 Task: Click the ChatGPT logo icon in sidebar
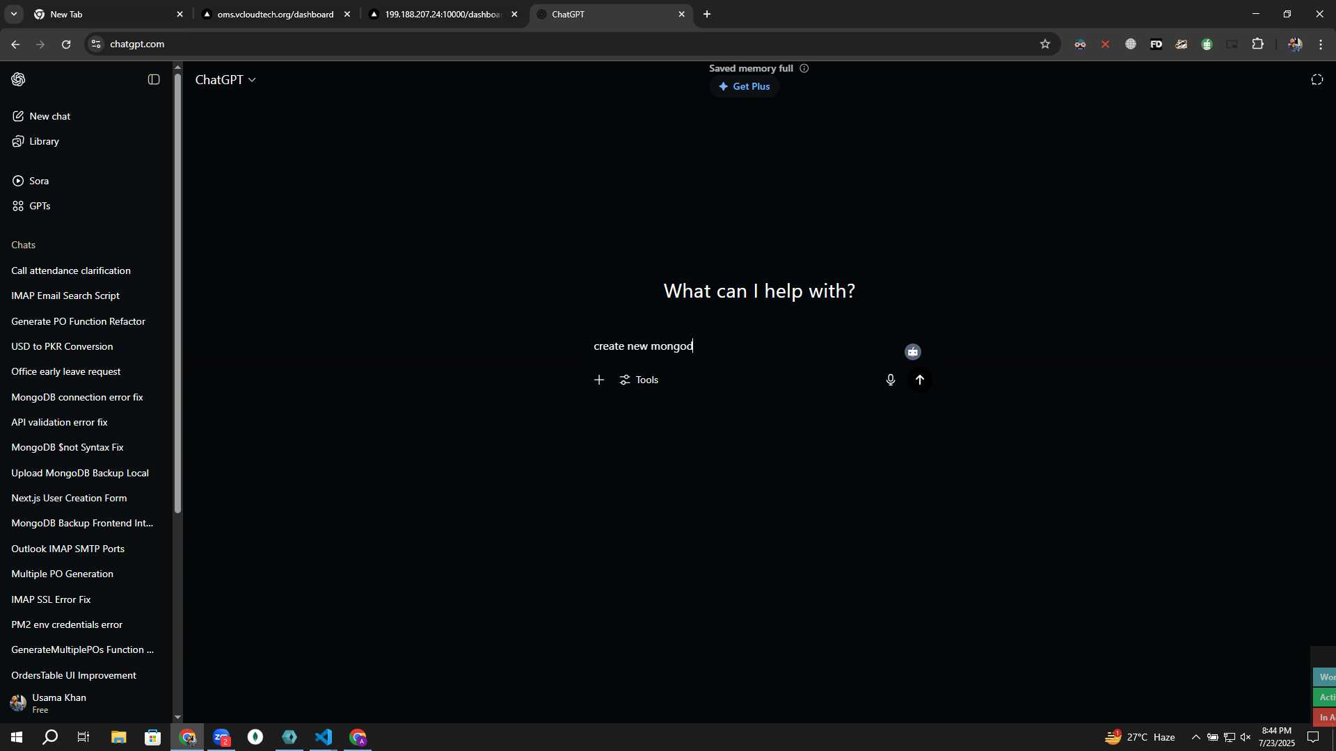pos(19,79)
